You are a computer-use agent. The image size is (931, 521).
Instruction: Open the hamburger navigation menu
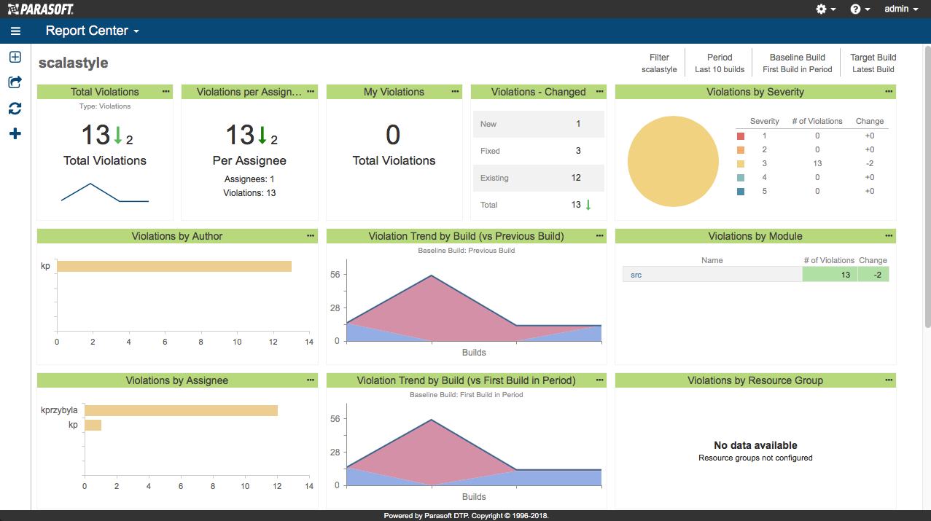15,31
